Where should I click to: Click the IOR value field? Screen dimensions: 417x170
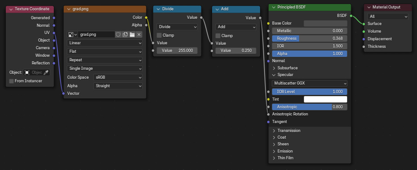point(309,46)
